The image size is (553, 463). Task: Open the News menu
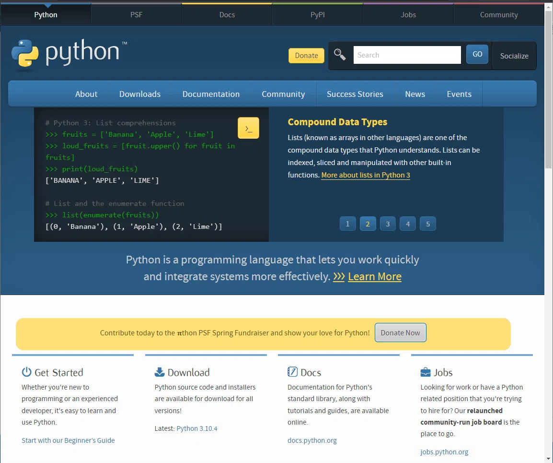tap(415, 94)
